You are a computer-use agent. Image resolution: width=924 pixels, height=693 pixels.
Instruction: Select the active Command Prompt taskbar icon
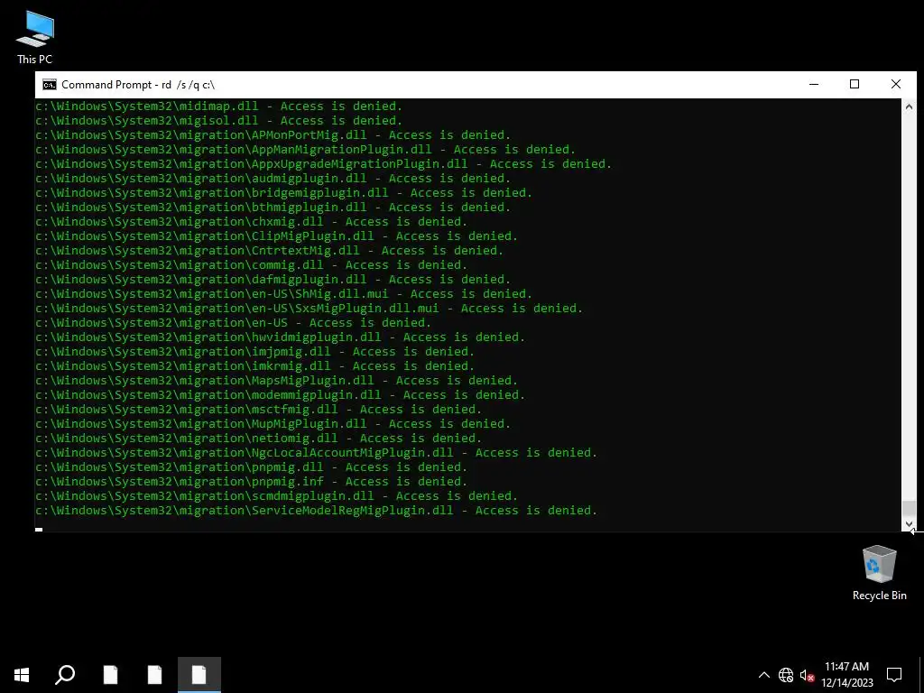[199, 675]
